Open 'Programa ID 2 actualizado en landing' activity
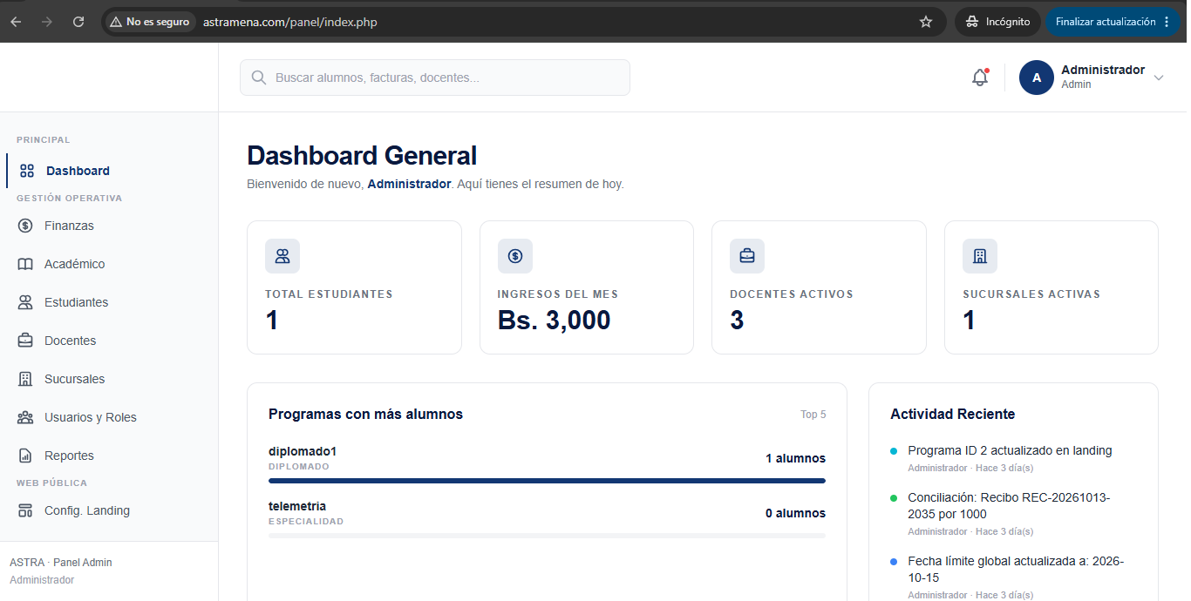Viewport: 1191px width, 601px height. (1010, 450)
